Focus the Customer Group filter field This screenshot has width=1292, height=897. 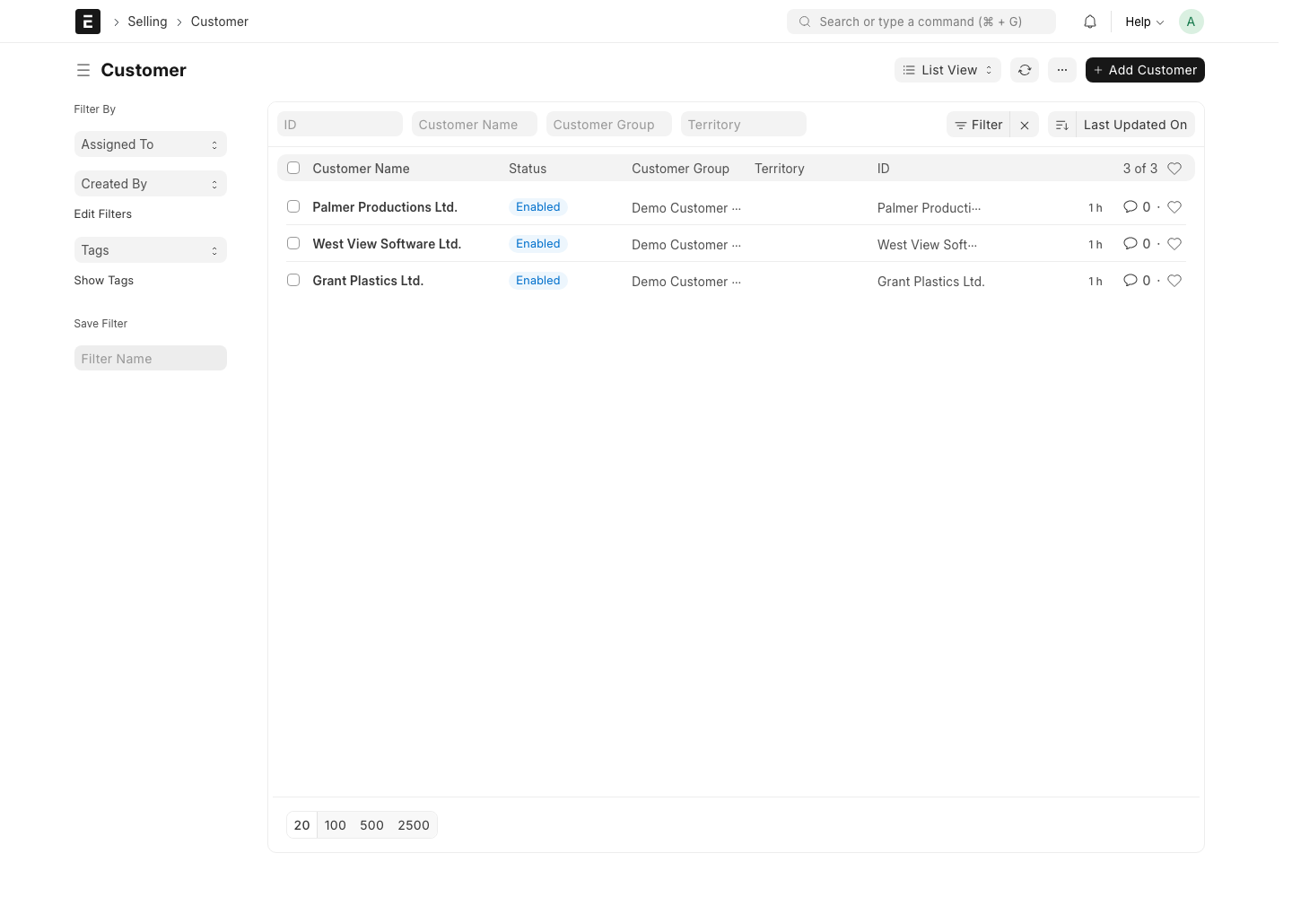[609, 125]
